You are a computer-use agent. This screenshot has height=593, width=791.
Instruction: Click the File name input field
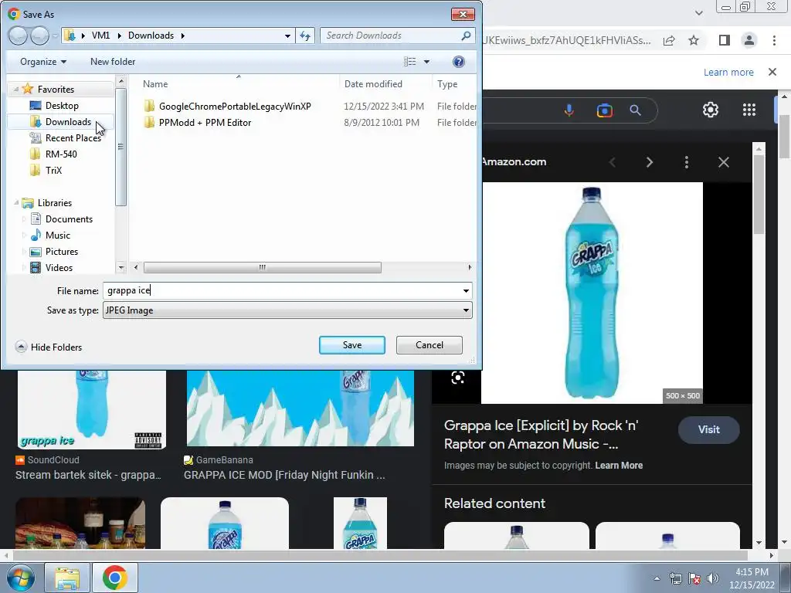281,290
